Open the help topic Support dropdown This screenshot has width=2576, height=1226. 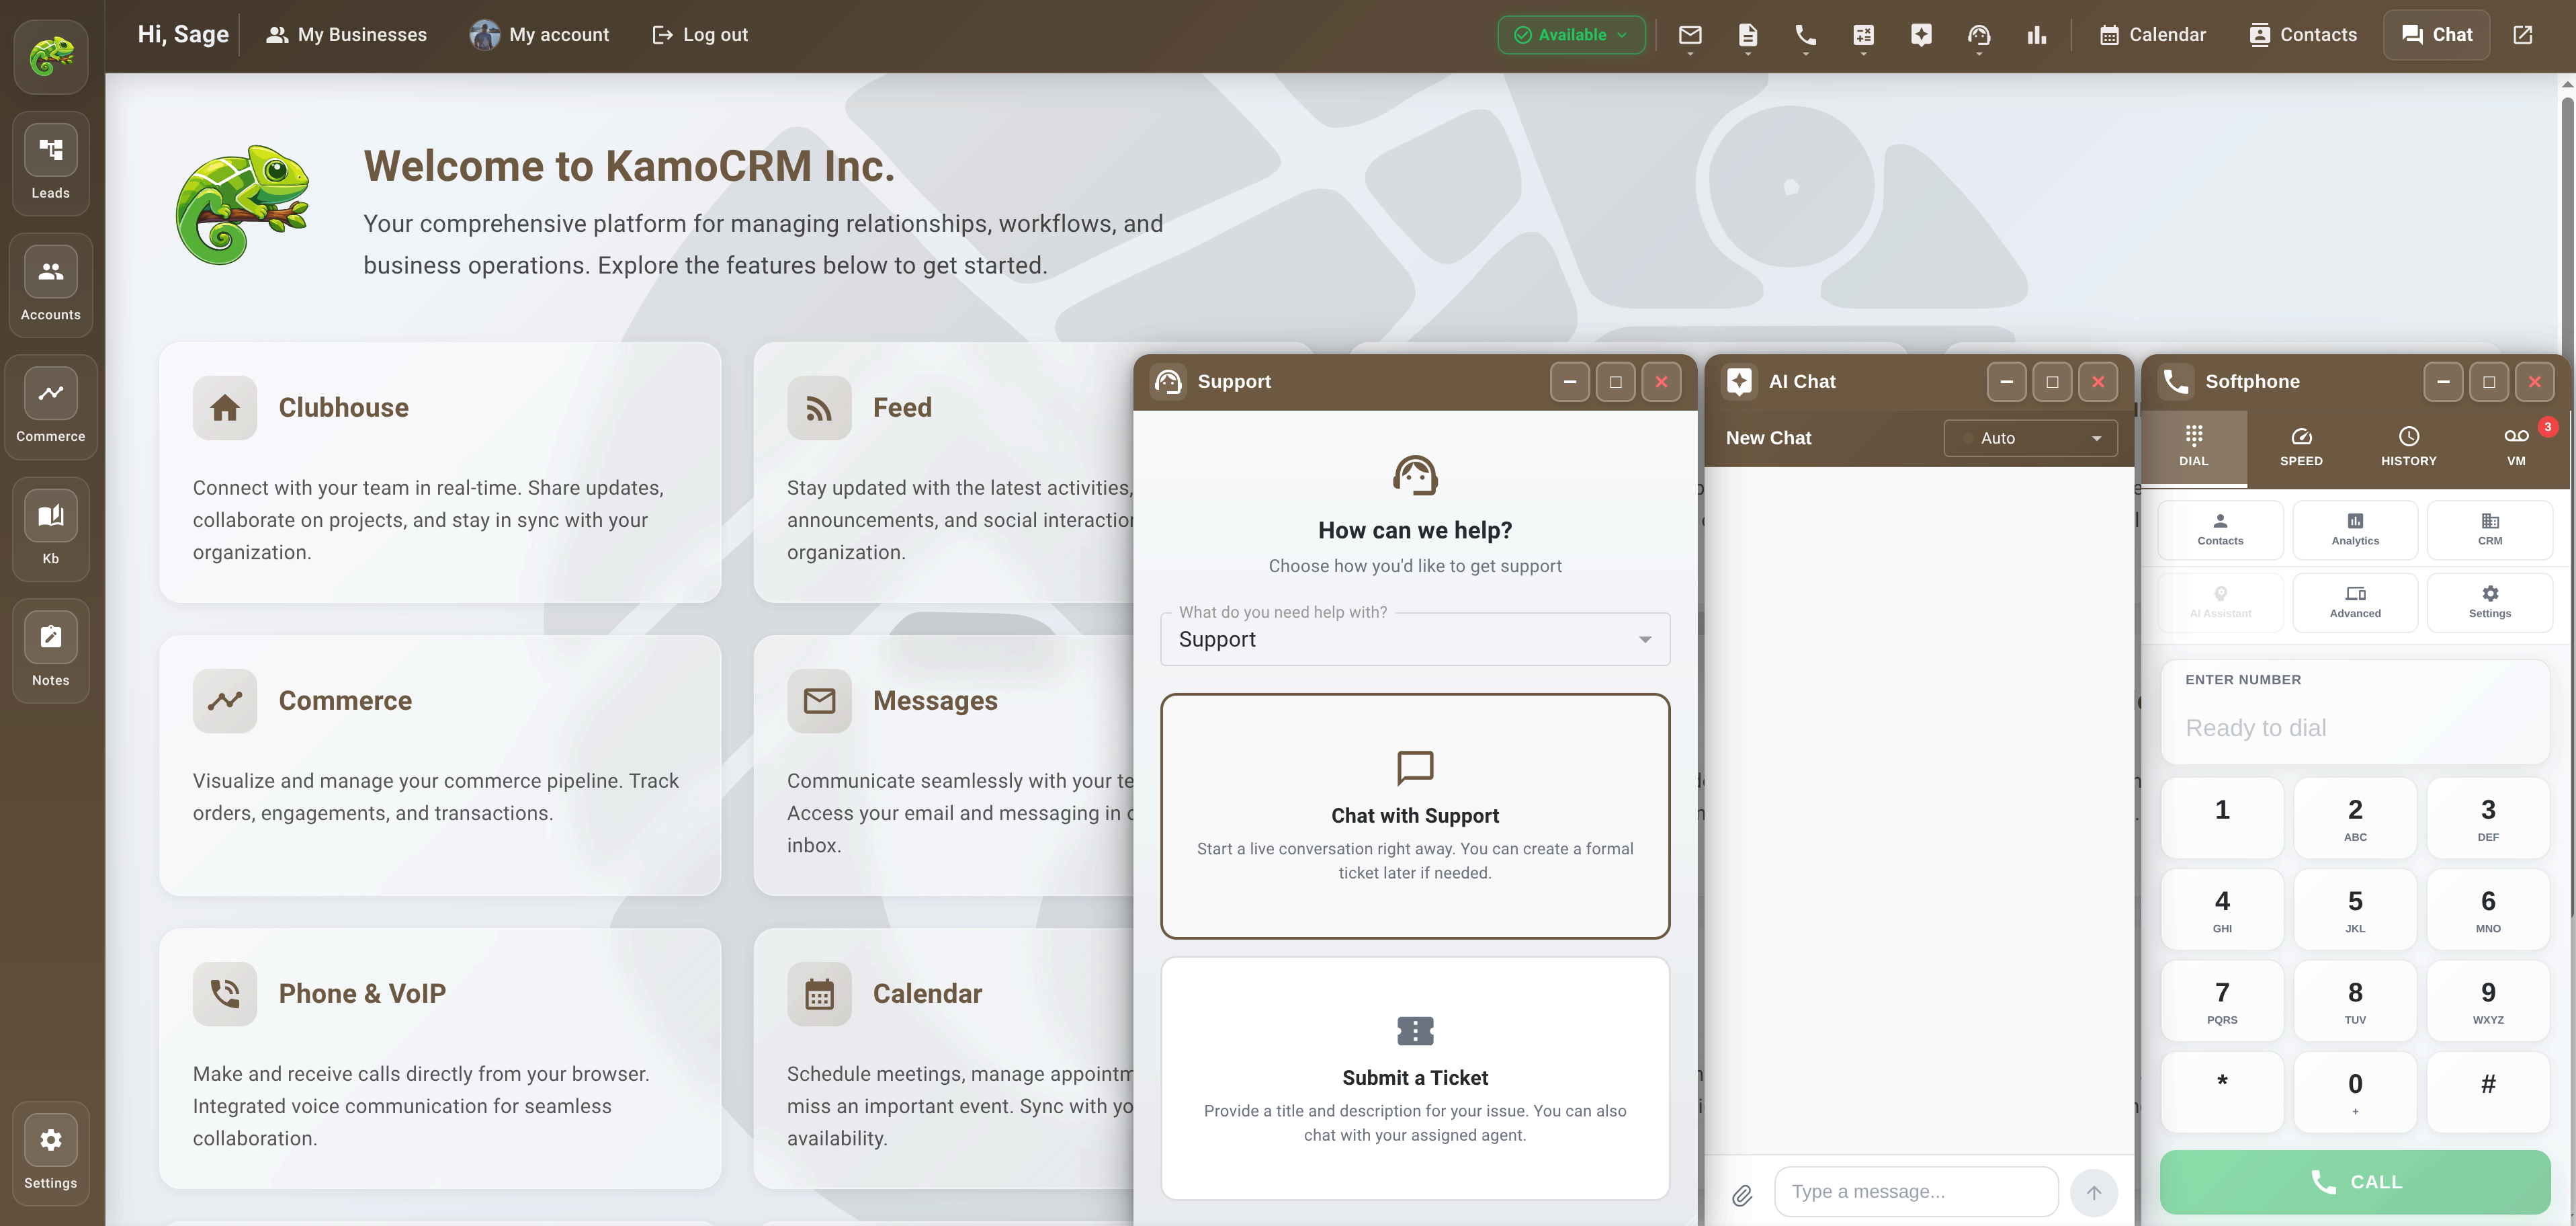pos(1415,639)
